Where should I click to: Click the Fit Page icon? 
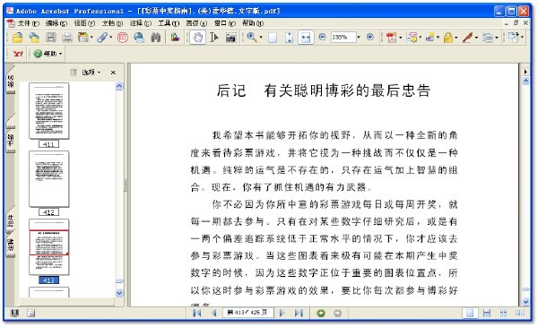(x=289, y=38)
